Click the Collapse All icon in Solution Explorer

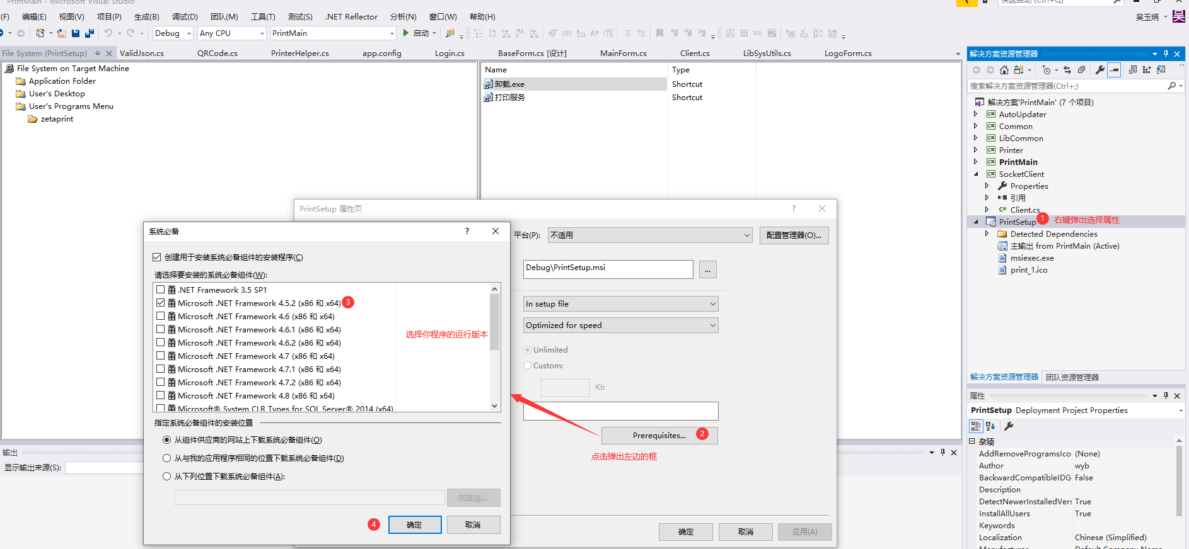[x=1082, y=70]
